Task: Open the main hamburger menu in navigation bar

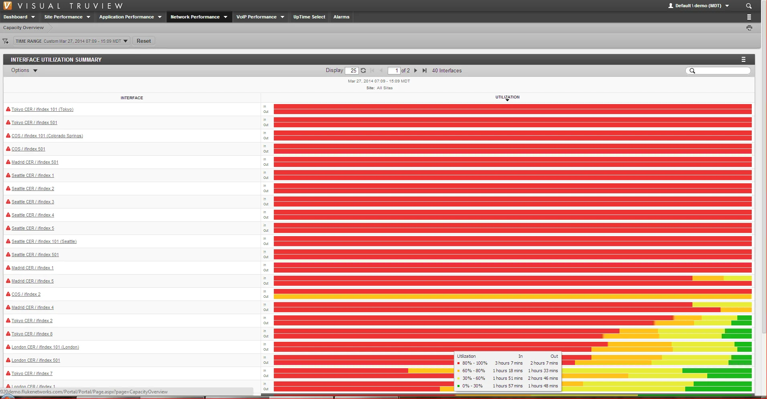Action: pyautogui.click(x=749, y=17)
